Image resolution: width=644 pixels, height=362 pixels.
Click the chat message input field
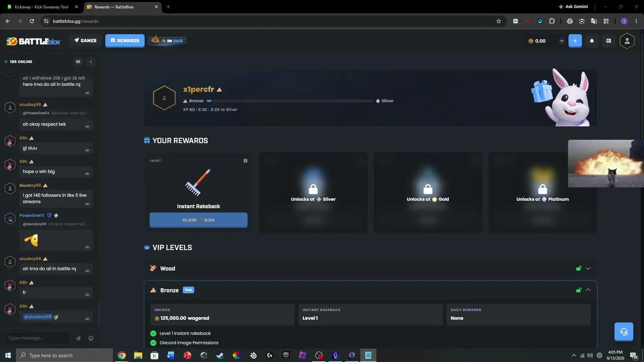coord(38,338)
